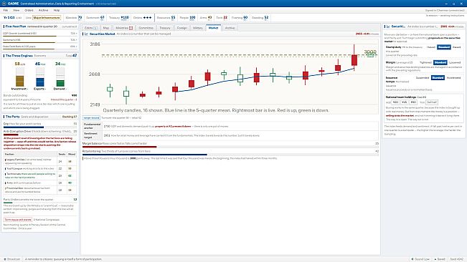The height and width of the screenshot is (262, 467).
Task: Select the Technocrats faction row
Action: 40,175
